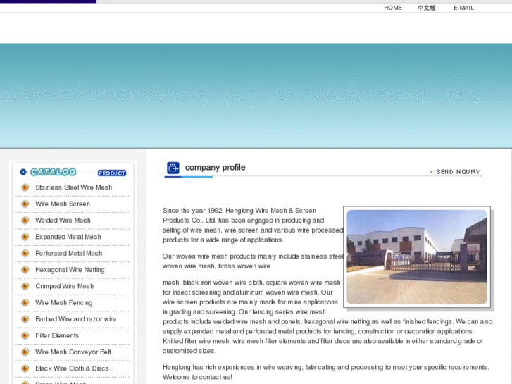Click the orange bullet icon beside Wire Mesh Fencing
The width and height of the screenshot is (512, 384).
25,303
